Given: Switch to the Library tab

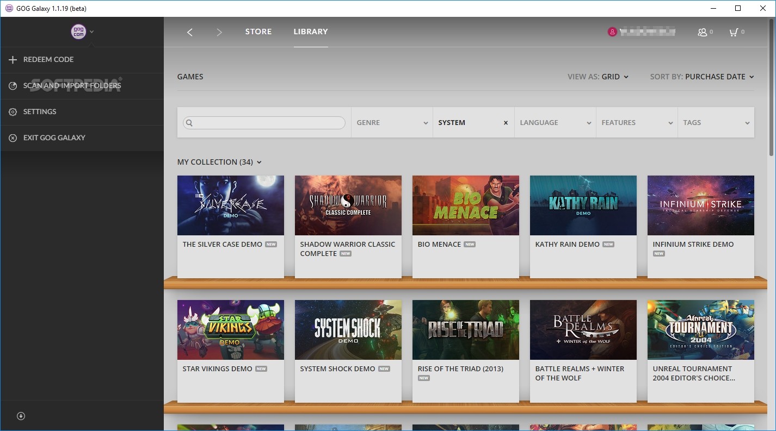Looking at the screenshot, I should 311,32.
